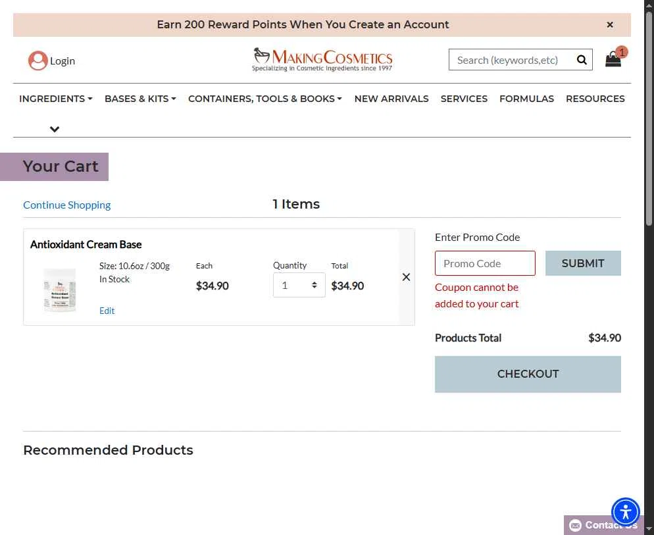The image size is (654, 535).
Task: Go to MakingCosmetics home via logo
Action: (322, 59)
